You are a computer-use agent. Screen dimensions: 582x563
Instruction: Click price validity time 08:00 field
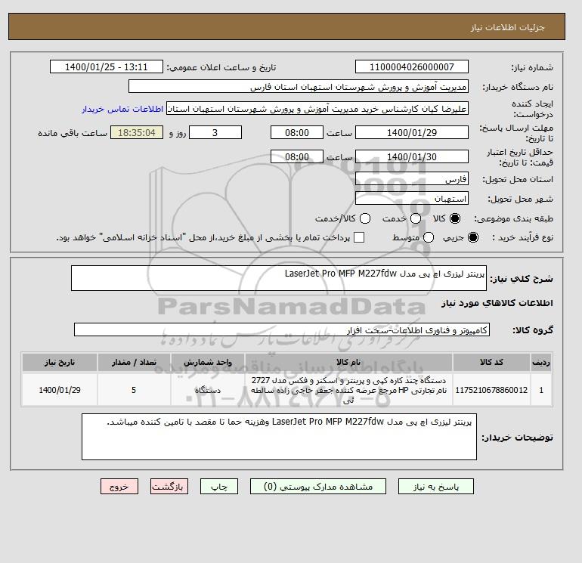pyautogui.click(x=297, y=156)
